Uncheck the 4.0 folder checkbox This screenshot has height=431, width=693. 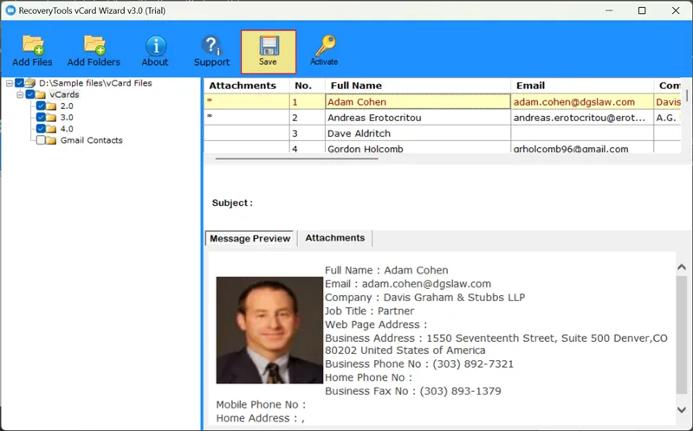tap(41, 129)
